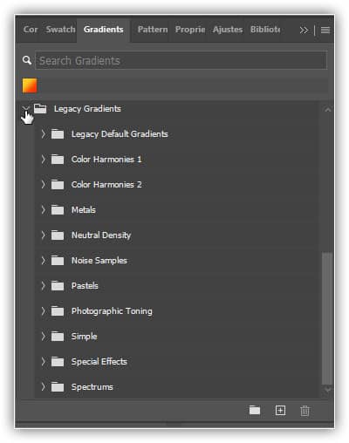Open the Pattern tab
This screenshot has width=349, height=443.
coord(153,30)
